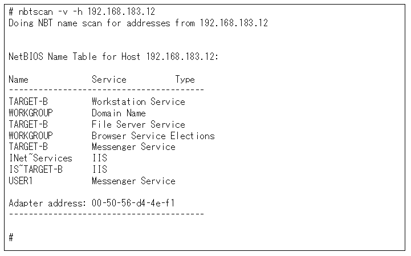Click TARGET-B in the Messenger Service row

pyautogui.click(x=29, y=147)
